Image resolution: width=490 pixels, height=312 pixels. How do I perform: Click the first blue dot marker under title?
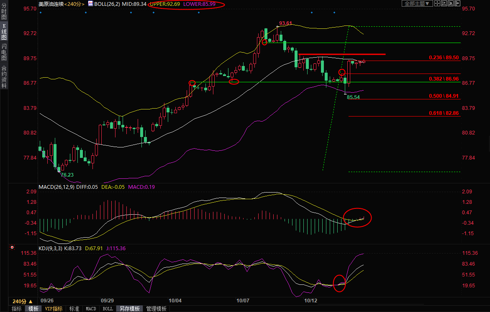tap(41, 13)
